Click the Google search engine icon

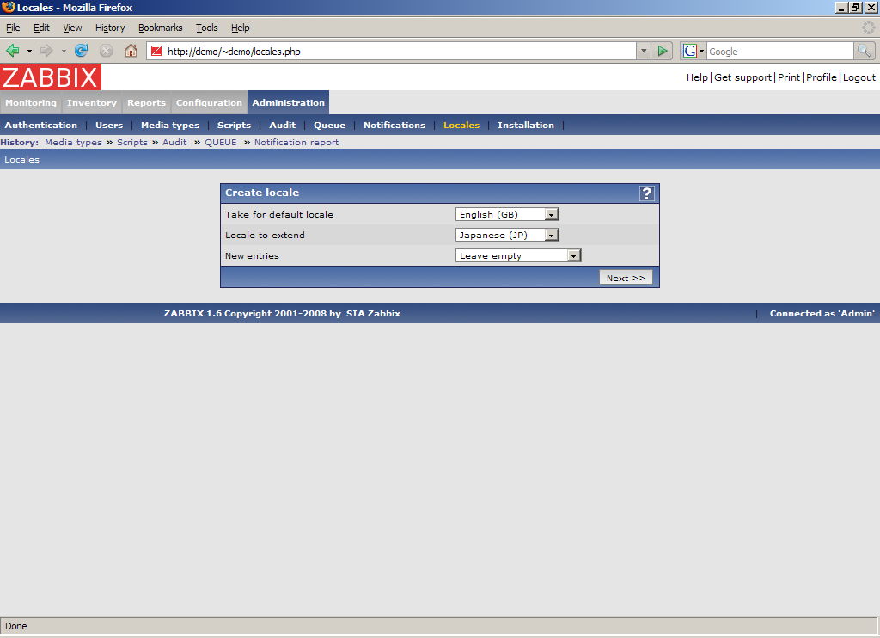pyautogui.click(x=690, y=51)
